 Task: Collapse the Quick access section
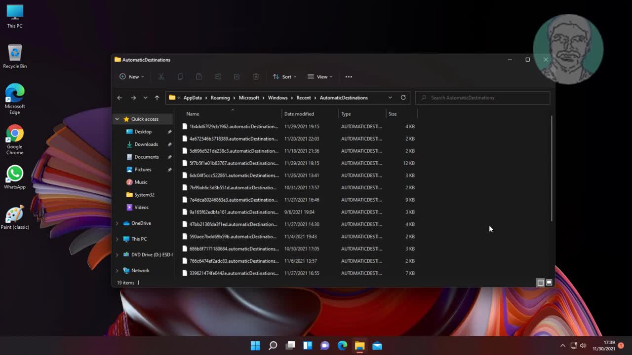point(117,119)
